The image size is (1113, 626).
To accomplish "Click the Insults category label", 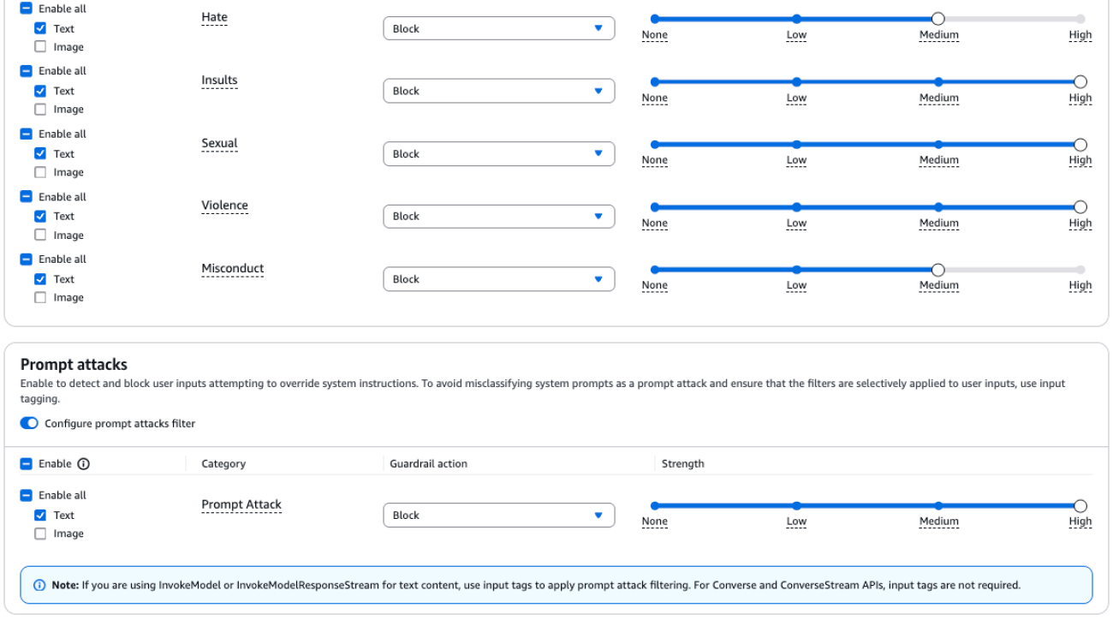I will coord(219,80).
